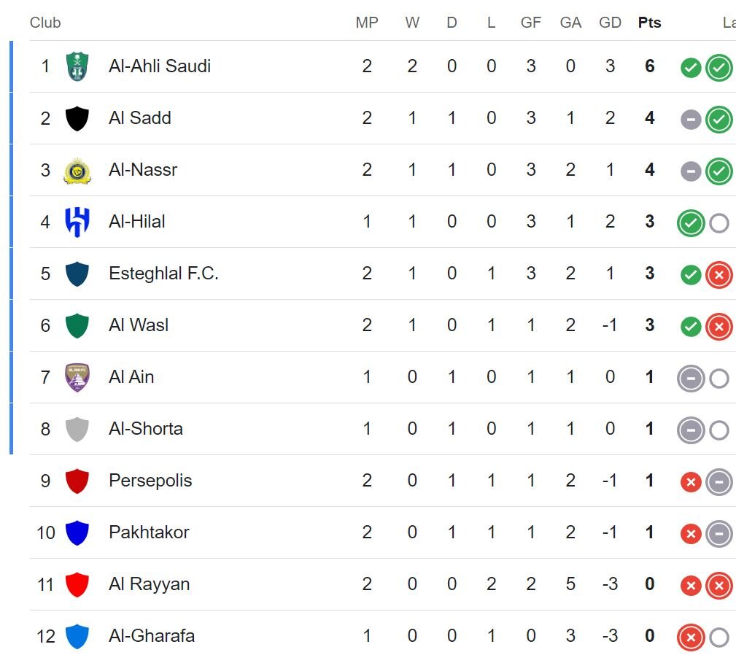Screen dimensions: 736x655
Task: Click Pakhtakor's latest draw result icon
Action: [x=719, y=534]
